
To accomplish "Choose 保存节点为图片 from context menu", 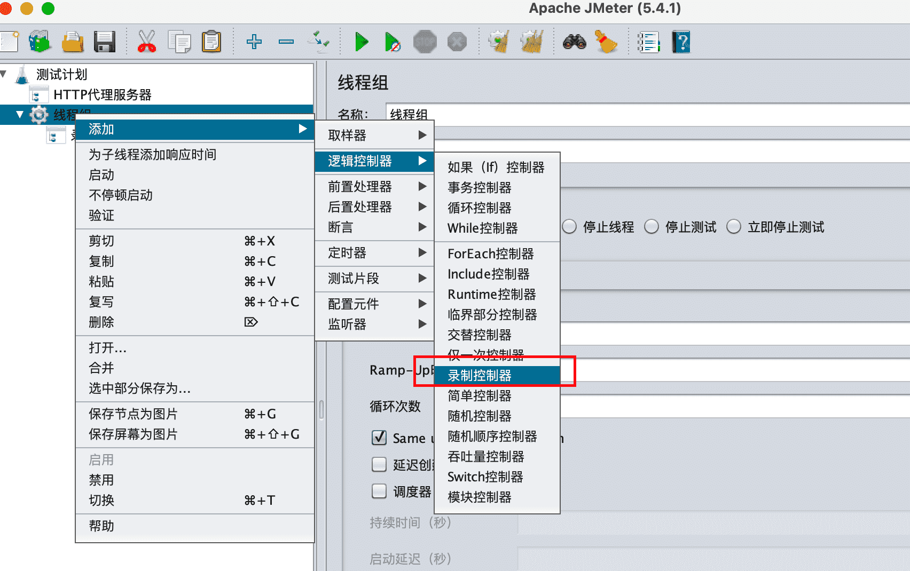I will [x=195, y=414].
